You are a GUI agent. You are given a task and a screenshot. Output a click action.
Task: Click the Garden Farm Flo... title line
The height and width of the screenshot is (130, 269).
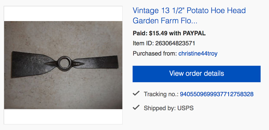165,21
